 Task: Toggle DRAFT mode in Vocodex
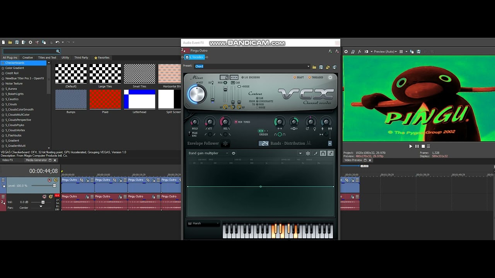click(x=299, y=77)
